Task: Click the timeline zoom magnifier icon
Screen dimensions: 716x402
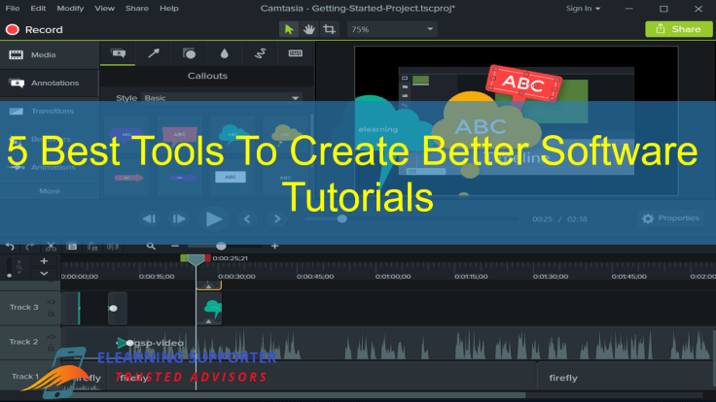Action: (x=151, y=247)
